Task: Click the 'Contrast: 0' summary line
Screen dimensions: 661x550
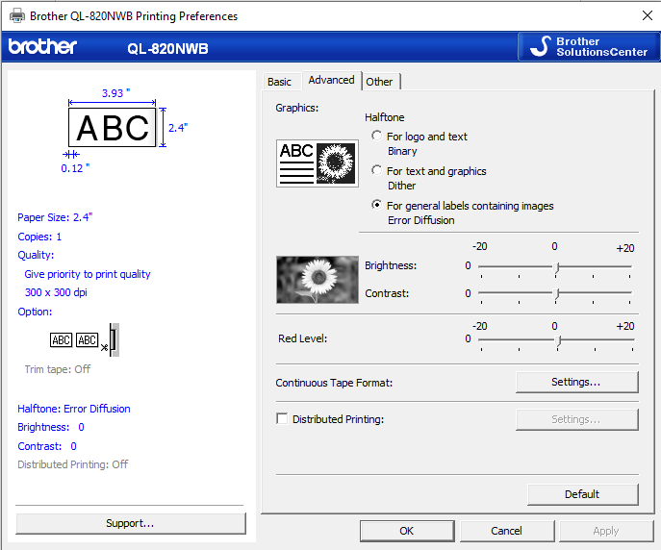Action: tap(47, 446)
